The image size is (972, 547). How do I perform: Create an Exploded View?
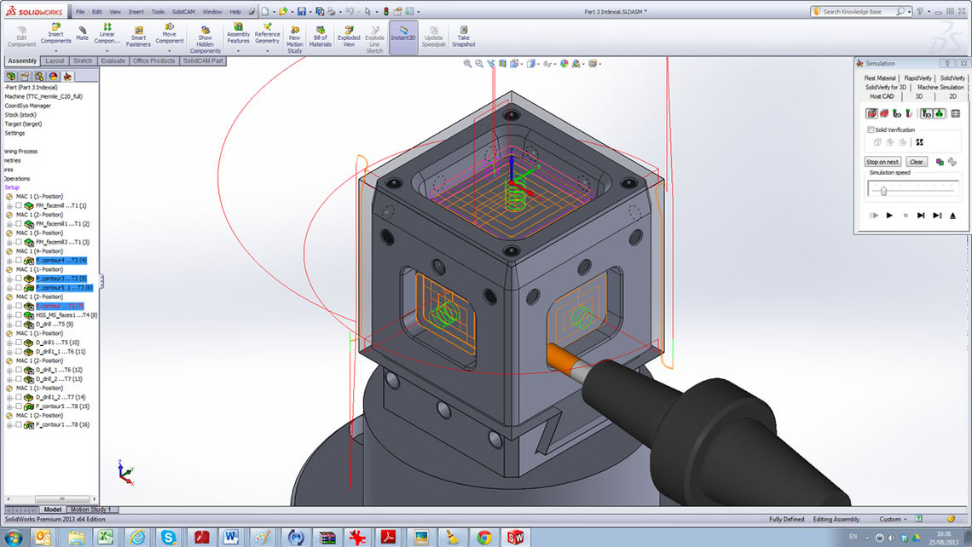(x=349, y=37)
